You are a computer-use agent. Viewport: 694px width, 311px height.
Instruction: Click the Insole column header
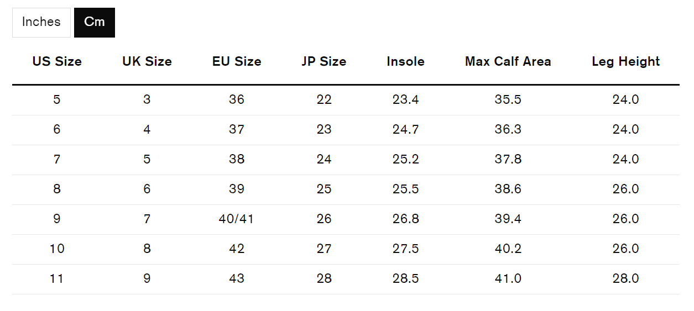click(x=406, y=61)
